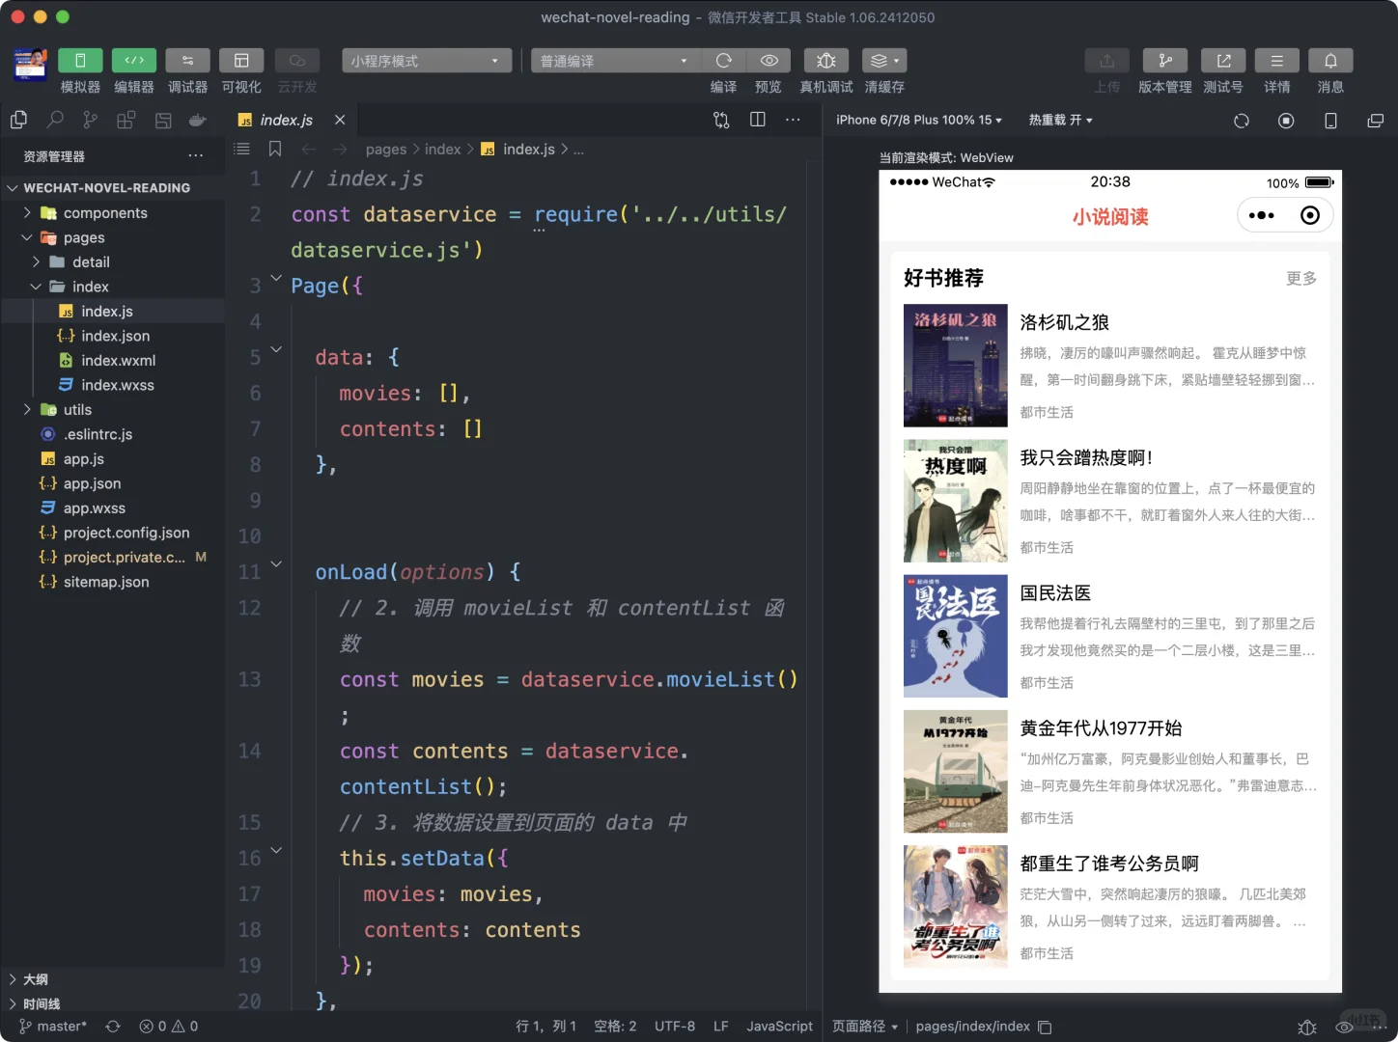Click the bookmark icon in breadcrumb bar

[x=275, y=150]
